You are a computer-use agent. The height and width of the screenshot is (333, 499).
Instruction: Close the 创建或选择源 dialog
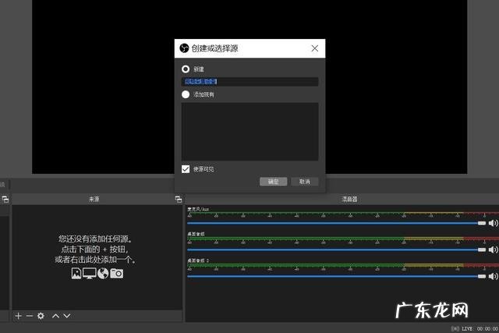pyautogui.click(x=314, y=48)
